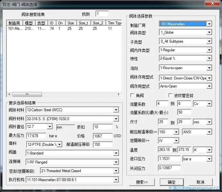Image resolution: width=222 pixels, height=192 pixels.
Task: Open the 连接端 RF Flanged dropdown
Action: (x=116, y=162)
